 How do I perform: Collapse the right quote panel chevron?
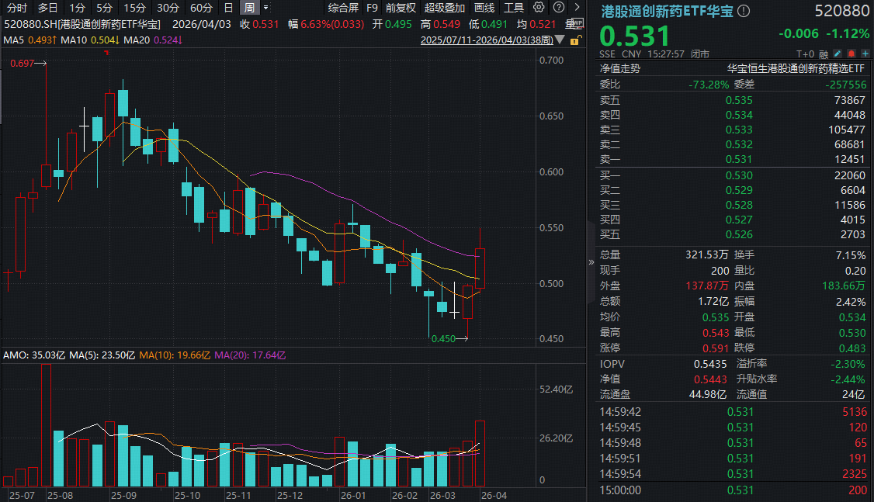point(591,262)
